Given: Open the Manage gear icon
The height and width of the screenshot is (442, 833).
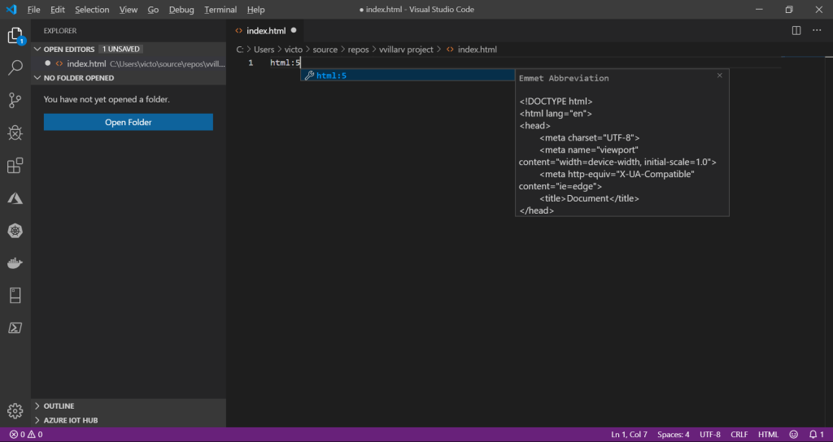Looking at the screenshot, I should (x=15, y=410).
